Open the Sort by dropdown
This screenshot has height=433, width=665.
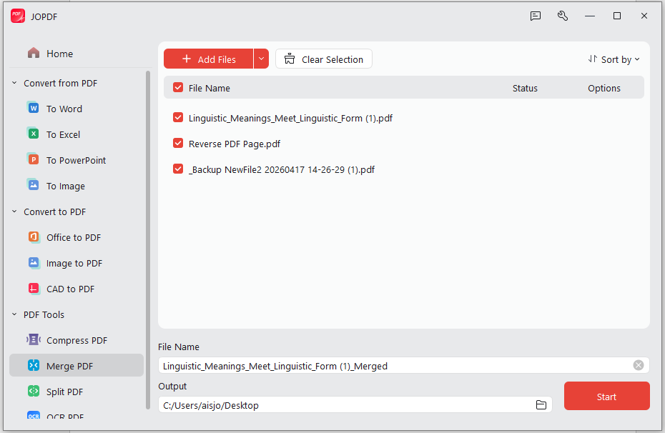[614, 59]
